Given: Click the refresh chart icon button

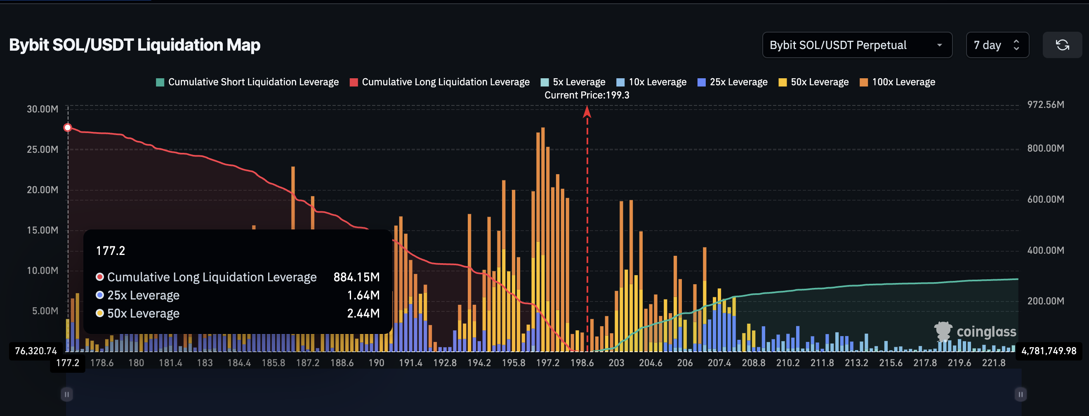Looking at the screenshot, I should (1062, 45).
